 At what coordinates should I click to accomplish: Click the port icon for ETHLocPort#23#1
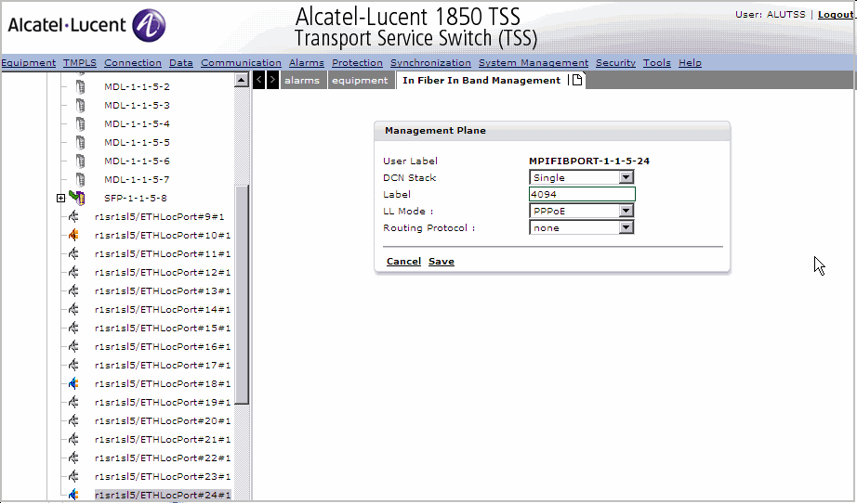point(73,476)
